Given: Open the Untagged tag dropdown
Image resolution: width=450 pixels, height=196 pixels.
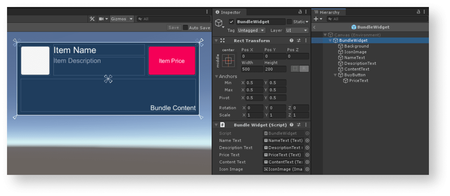Looking at the screenshot, I should point(251,31).
